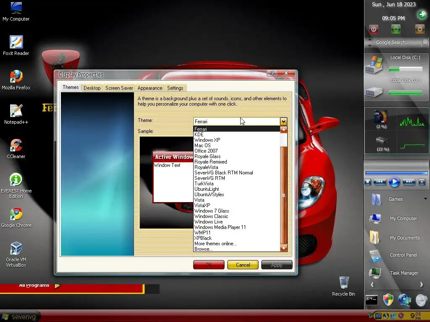Image resolution: width=430 pixels, height=322 pixels.
Task: Open the Notepad++ desktop shortcut
Action: [x=16, y=114]
